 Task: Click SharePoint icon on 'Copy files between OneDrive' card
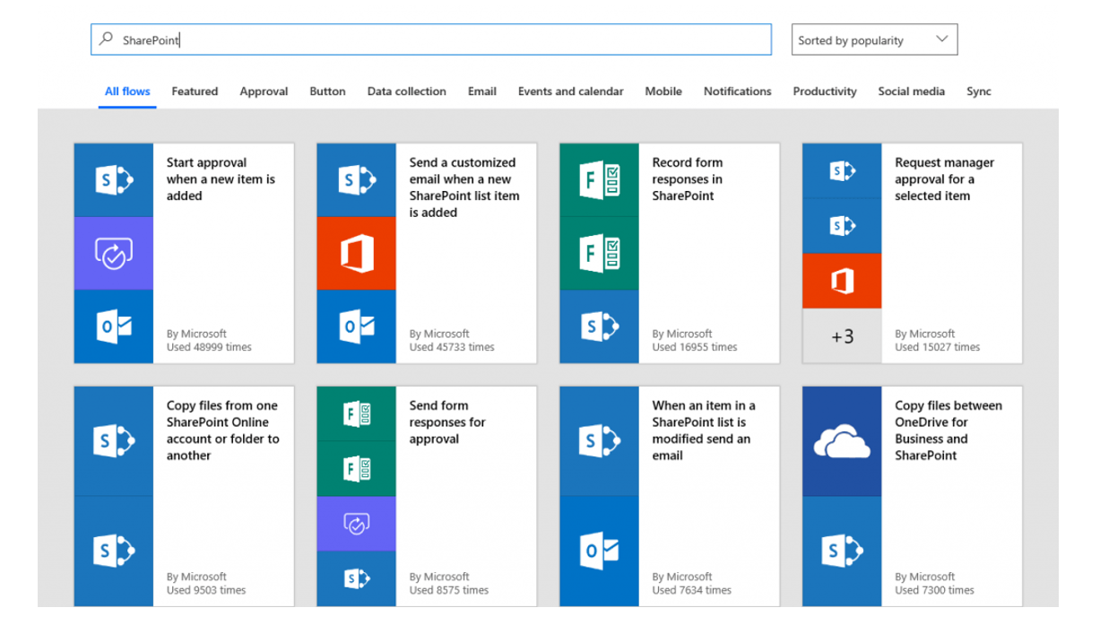tap(843, 551)
